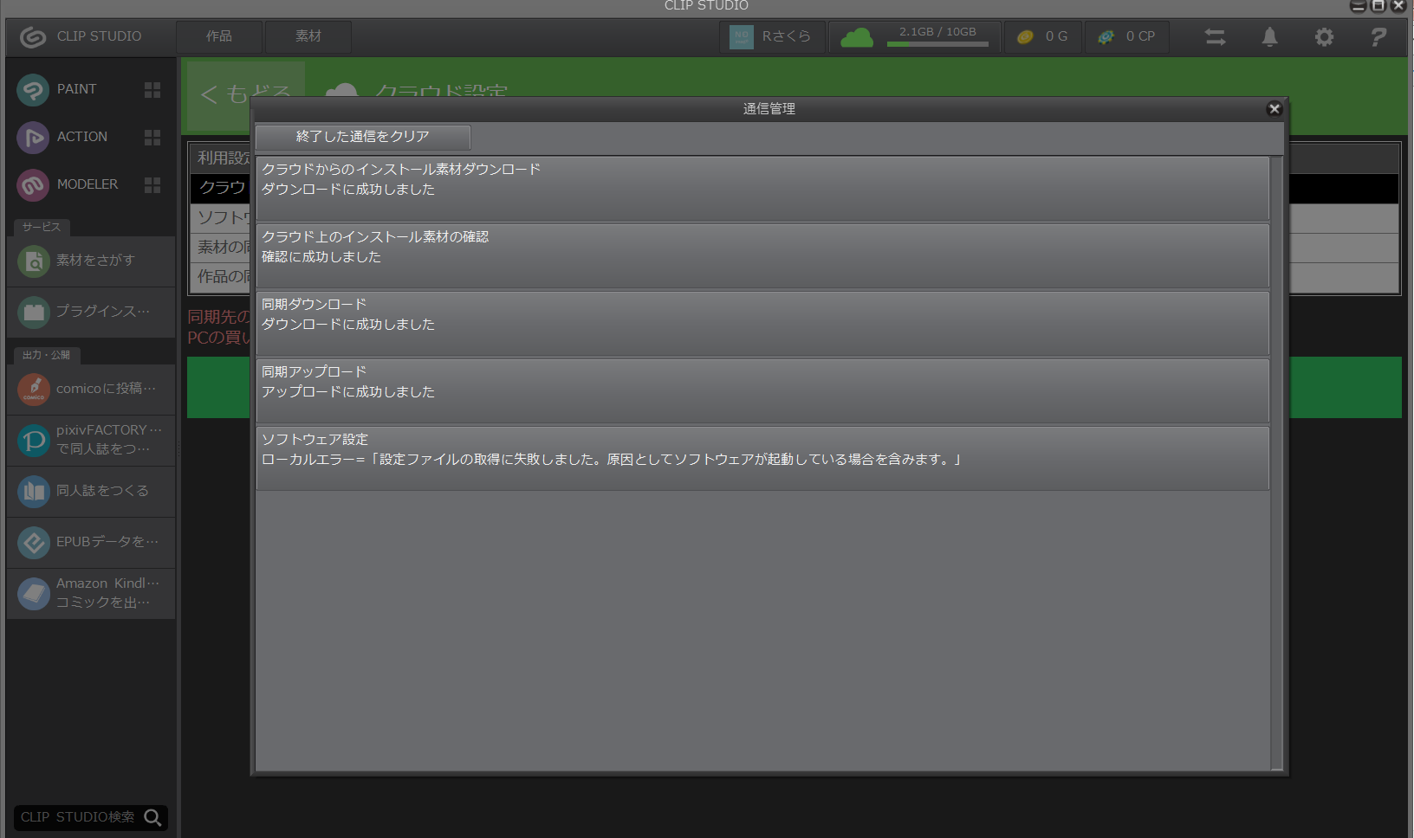Viewport: 1414px width, 838px height.
Task: Switch to the 素材 tab
Action: [308, 36]
